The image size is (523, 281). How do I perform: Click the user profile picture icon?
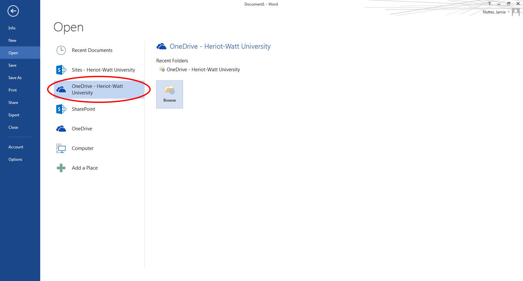tap(516, 12)
